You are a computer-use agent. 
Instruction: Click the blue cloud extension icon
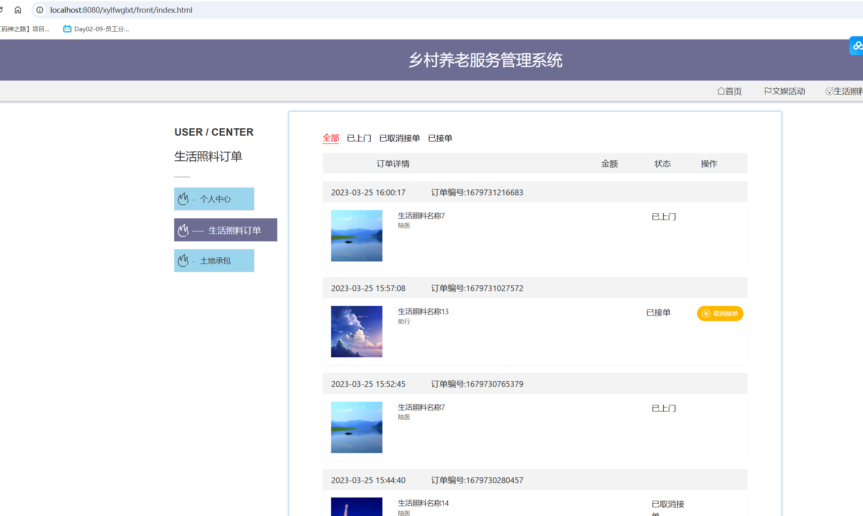[857, 46]
